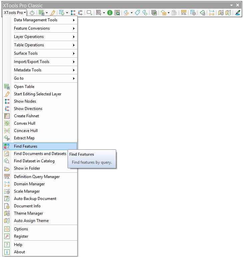
Task: Select the Extract Map menu entry
Action: click(x=40, y=138)
